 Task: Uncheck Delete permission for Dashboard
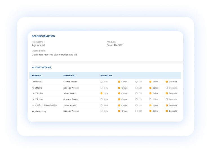[x=150, y=82]
